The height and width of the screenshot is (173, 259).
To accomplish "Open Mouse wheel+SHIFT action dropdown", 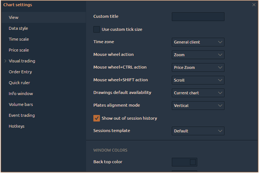I will pos(198,80).
